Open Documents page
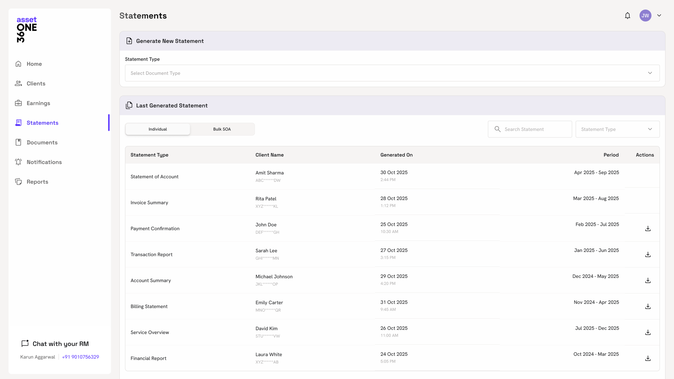 (42, 142)
